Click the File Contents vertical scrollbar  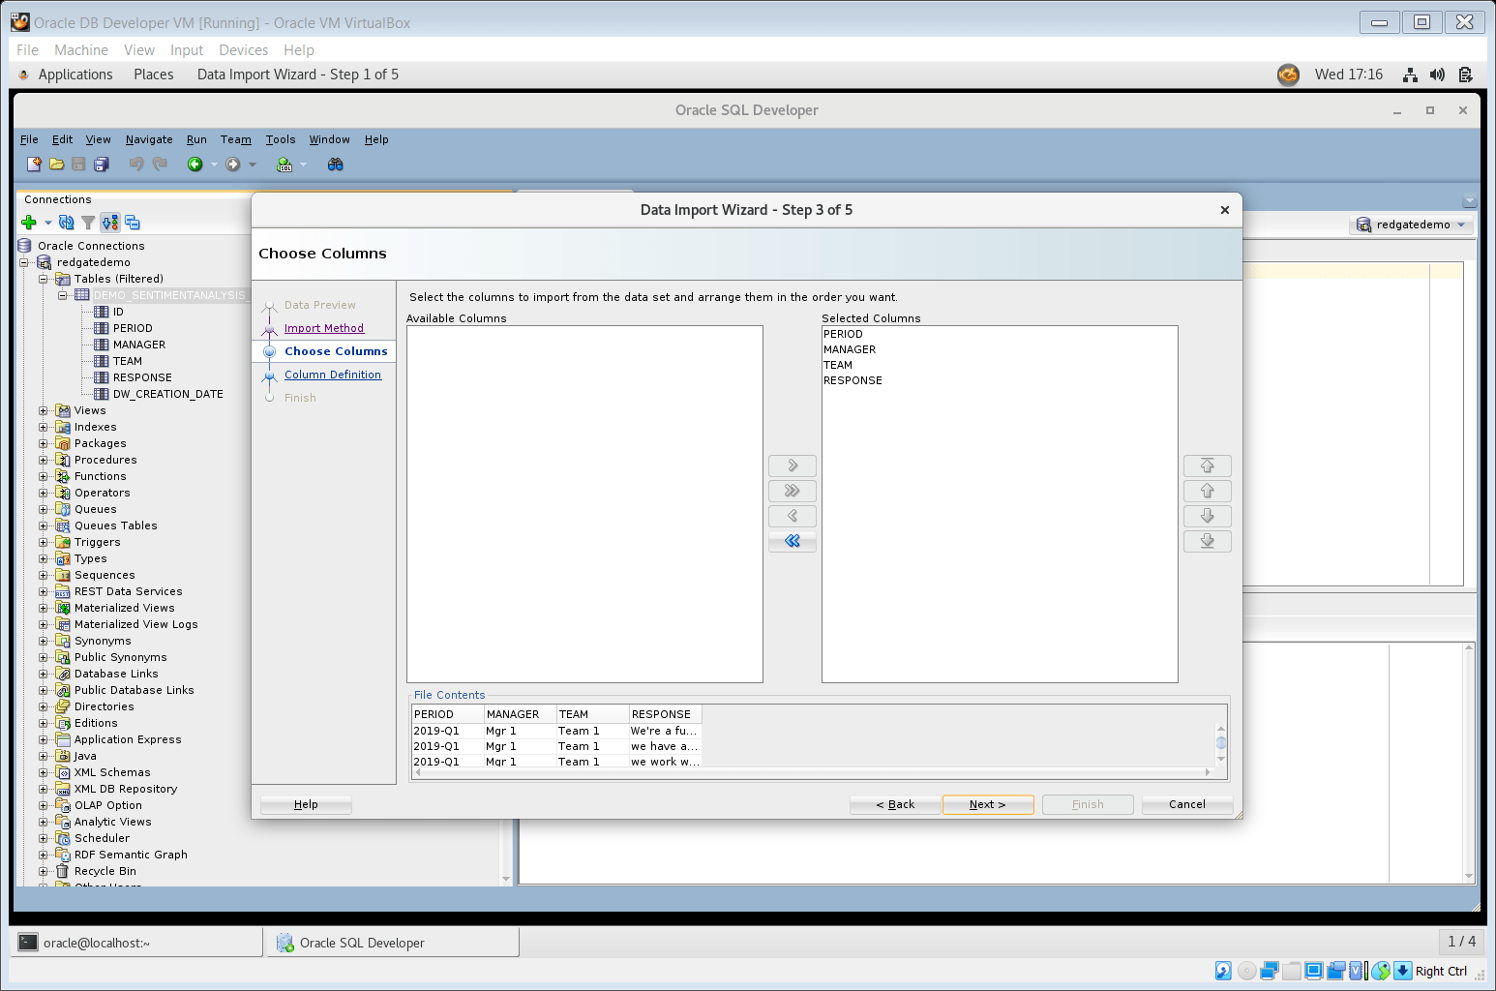tap(1221, 744)
